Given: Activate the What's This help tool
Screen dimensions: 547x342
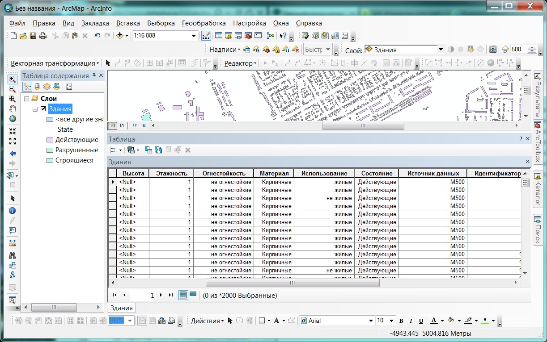Looking at the screenshot, I should pyautogui.click(x=283, y=36).
